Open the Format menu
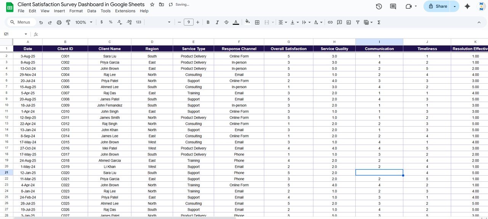Screen dimensions: 488x219 (x=76, y=11)
